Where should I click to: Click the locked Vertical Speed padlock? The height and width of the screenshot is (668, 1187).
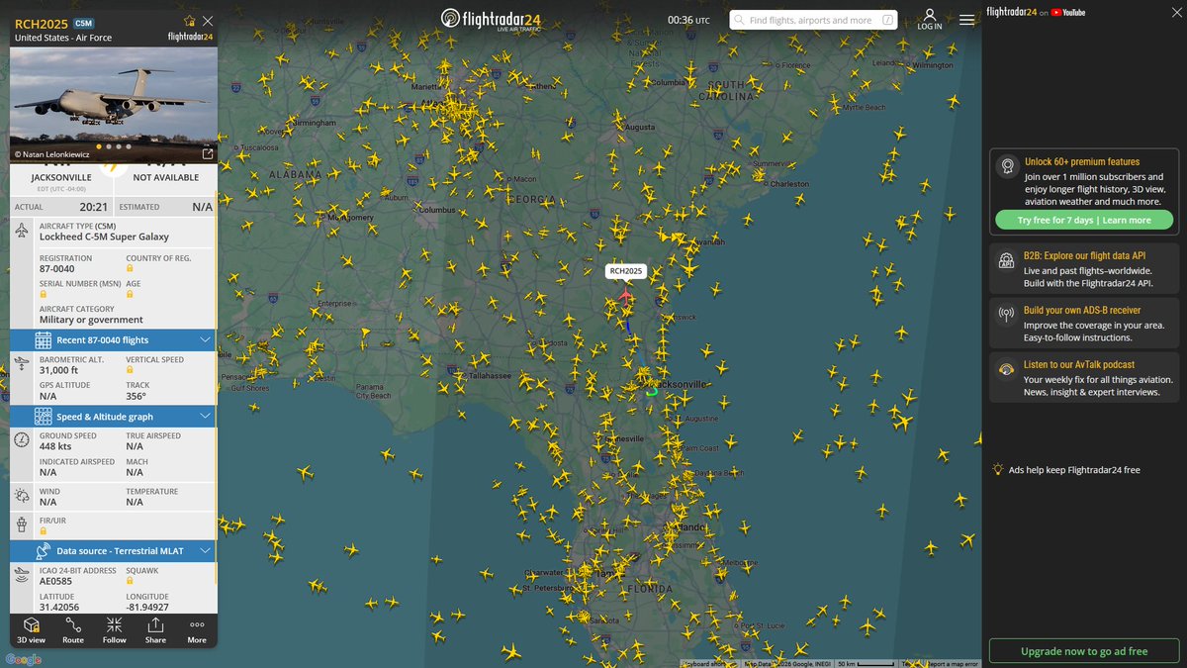tap(130, 370)
